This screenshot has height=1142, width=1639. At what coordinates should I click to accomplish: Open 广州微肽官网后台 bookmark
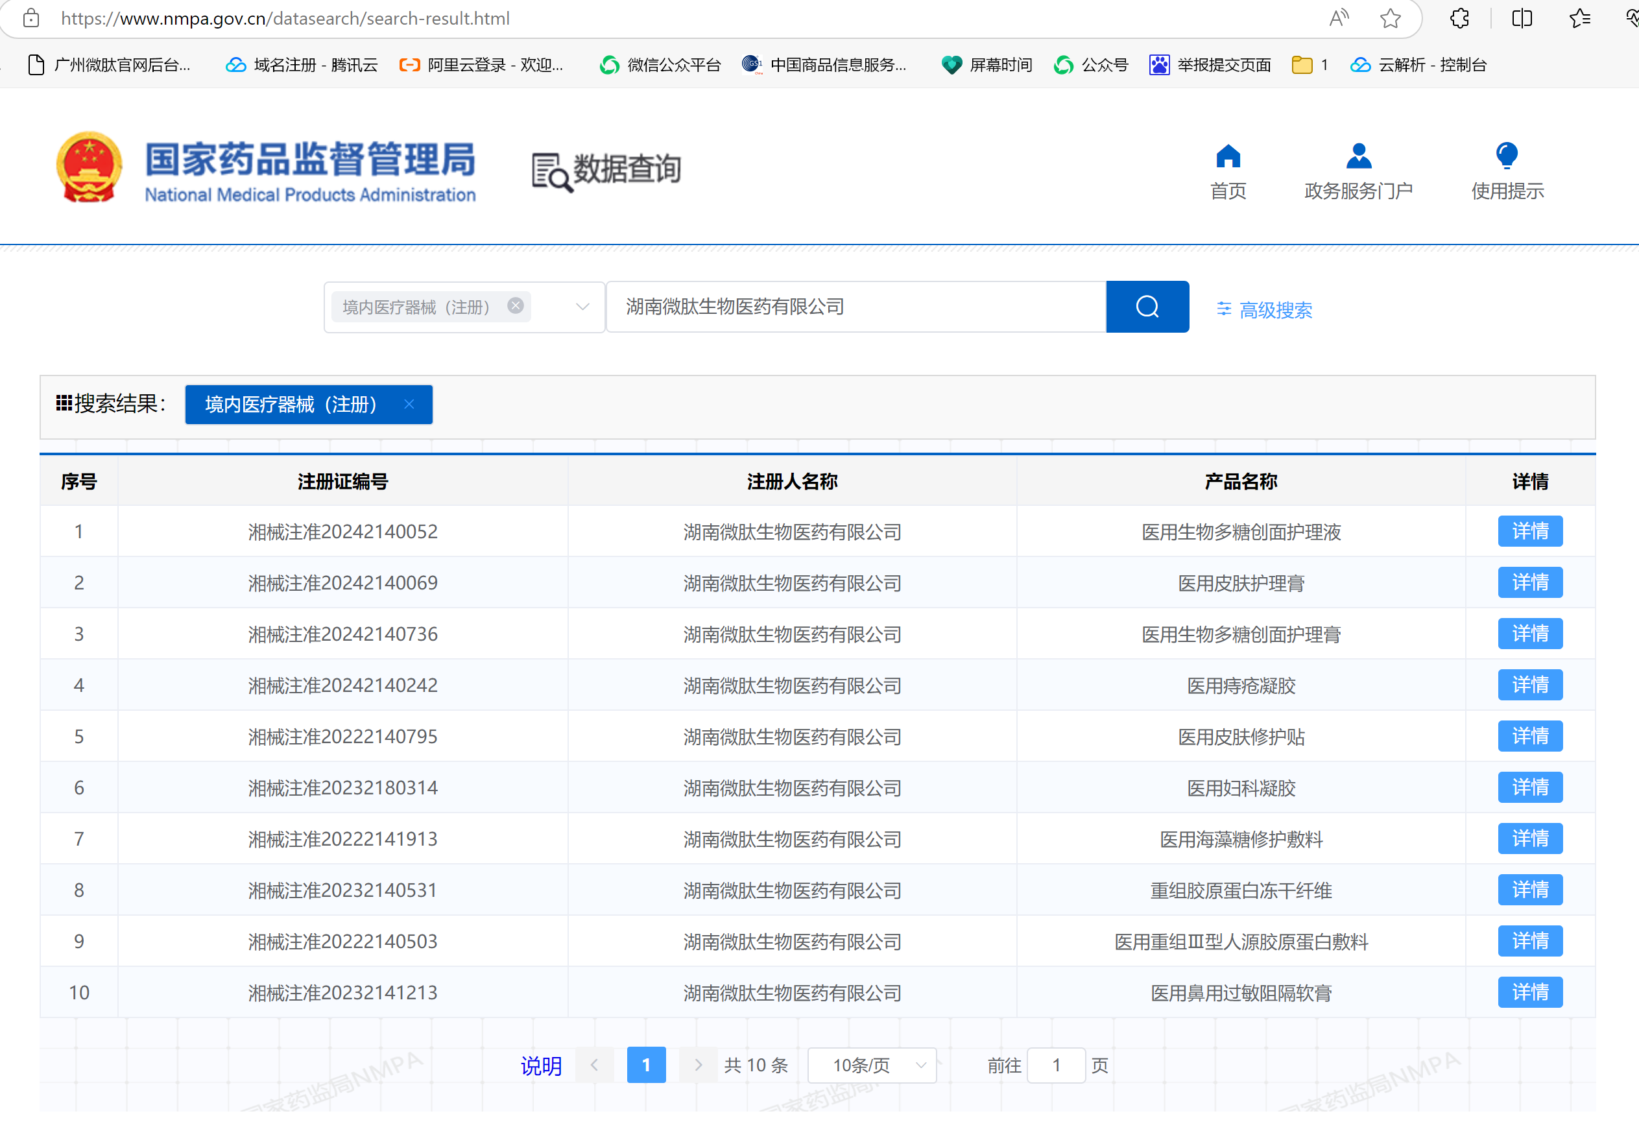[108, 65]
